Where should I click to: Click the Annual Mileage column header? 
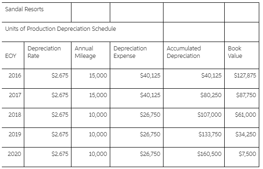coord(91,56)
